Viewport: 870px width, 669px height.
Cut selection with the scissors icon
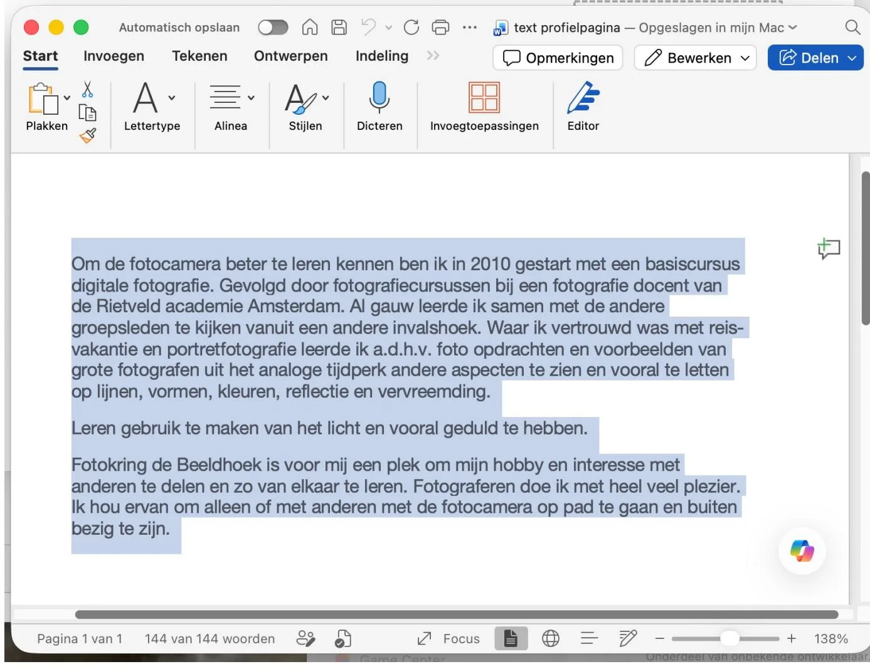pos(88,90)
